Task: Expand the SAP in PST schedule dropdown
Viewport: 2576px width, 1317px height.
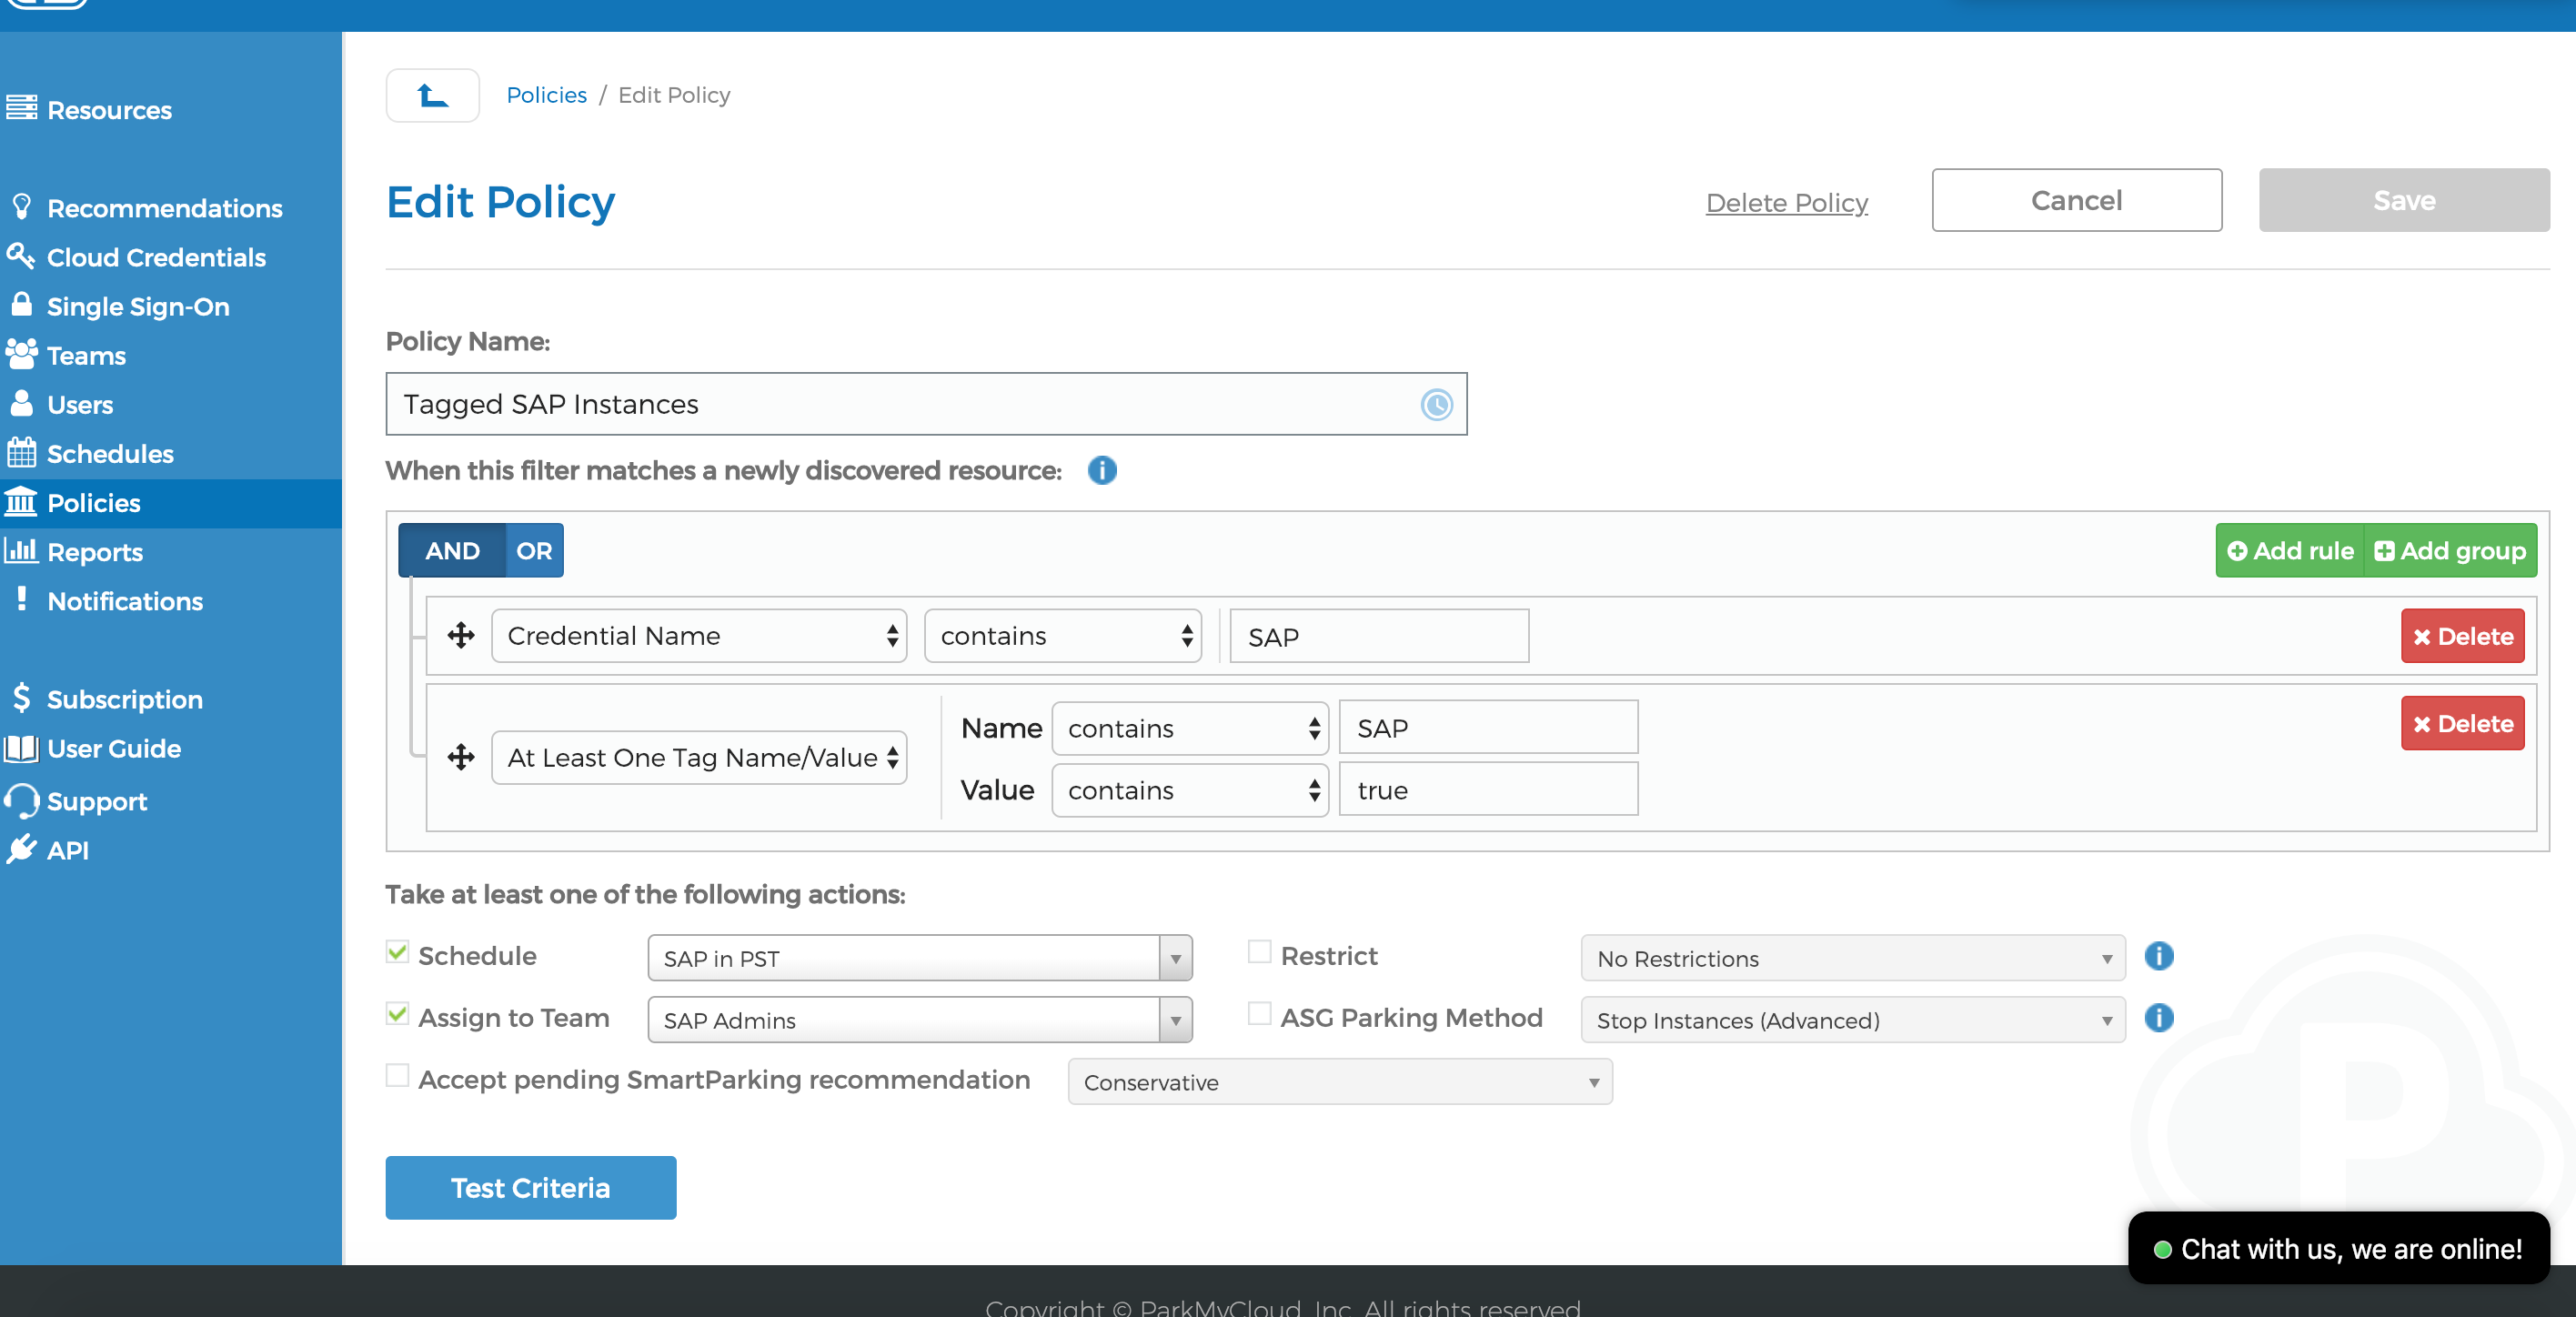Action: pos(919,959)
